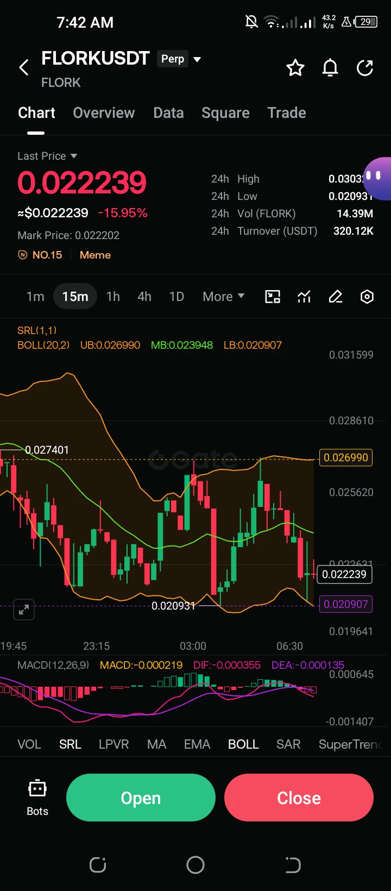Tap the FLORKUSDT pair title
The image size is (391, 891).
(96, 58)
